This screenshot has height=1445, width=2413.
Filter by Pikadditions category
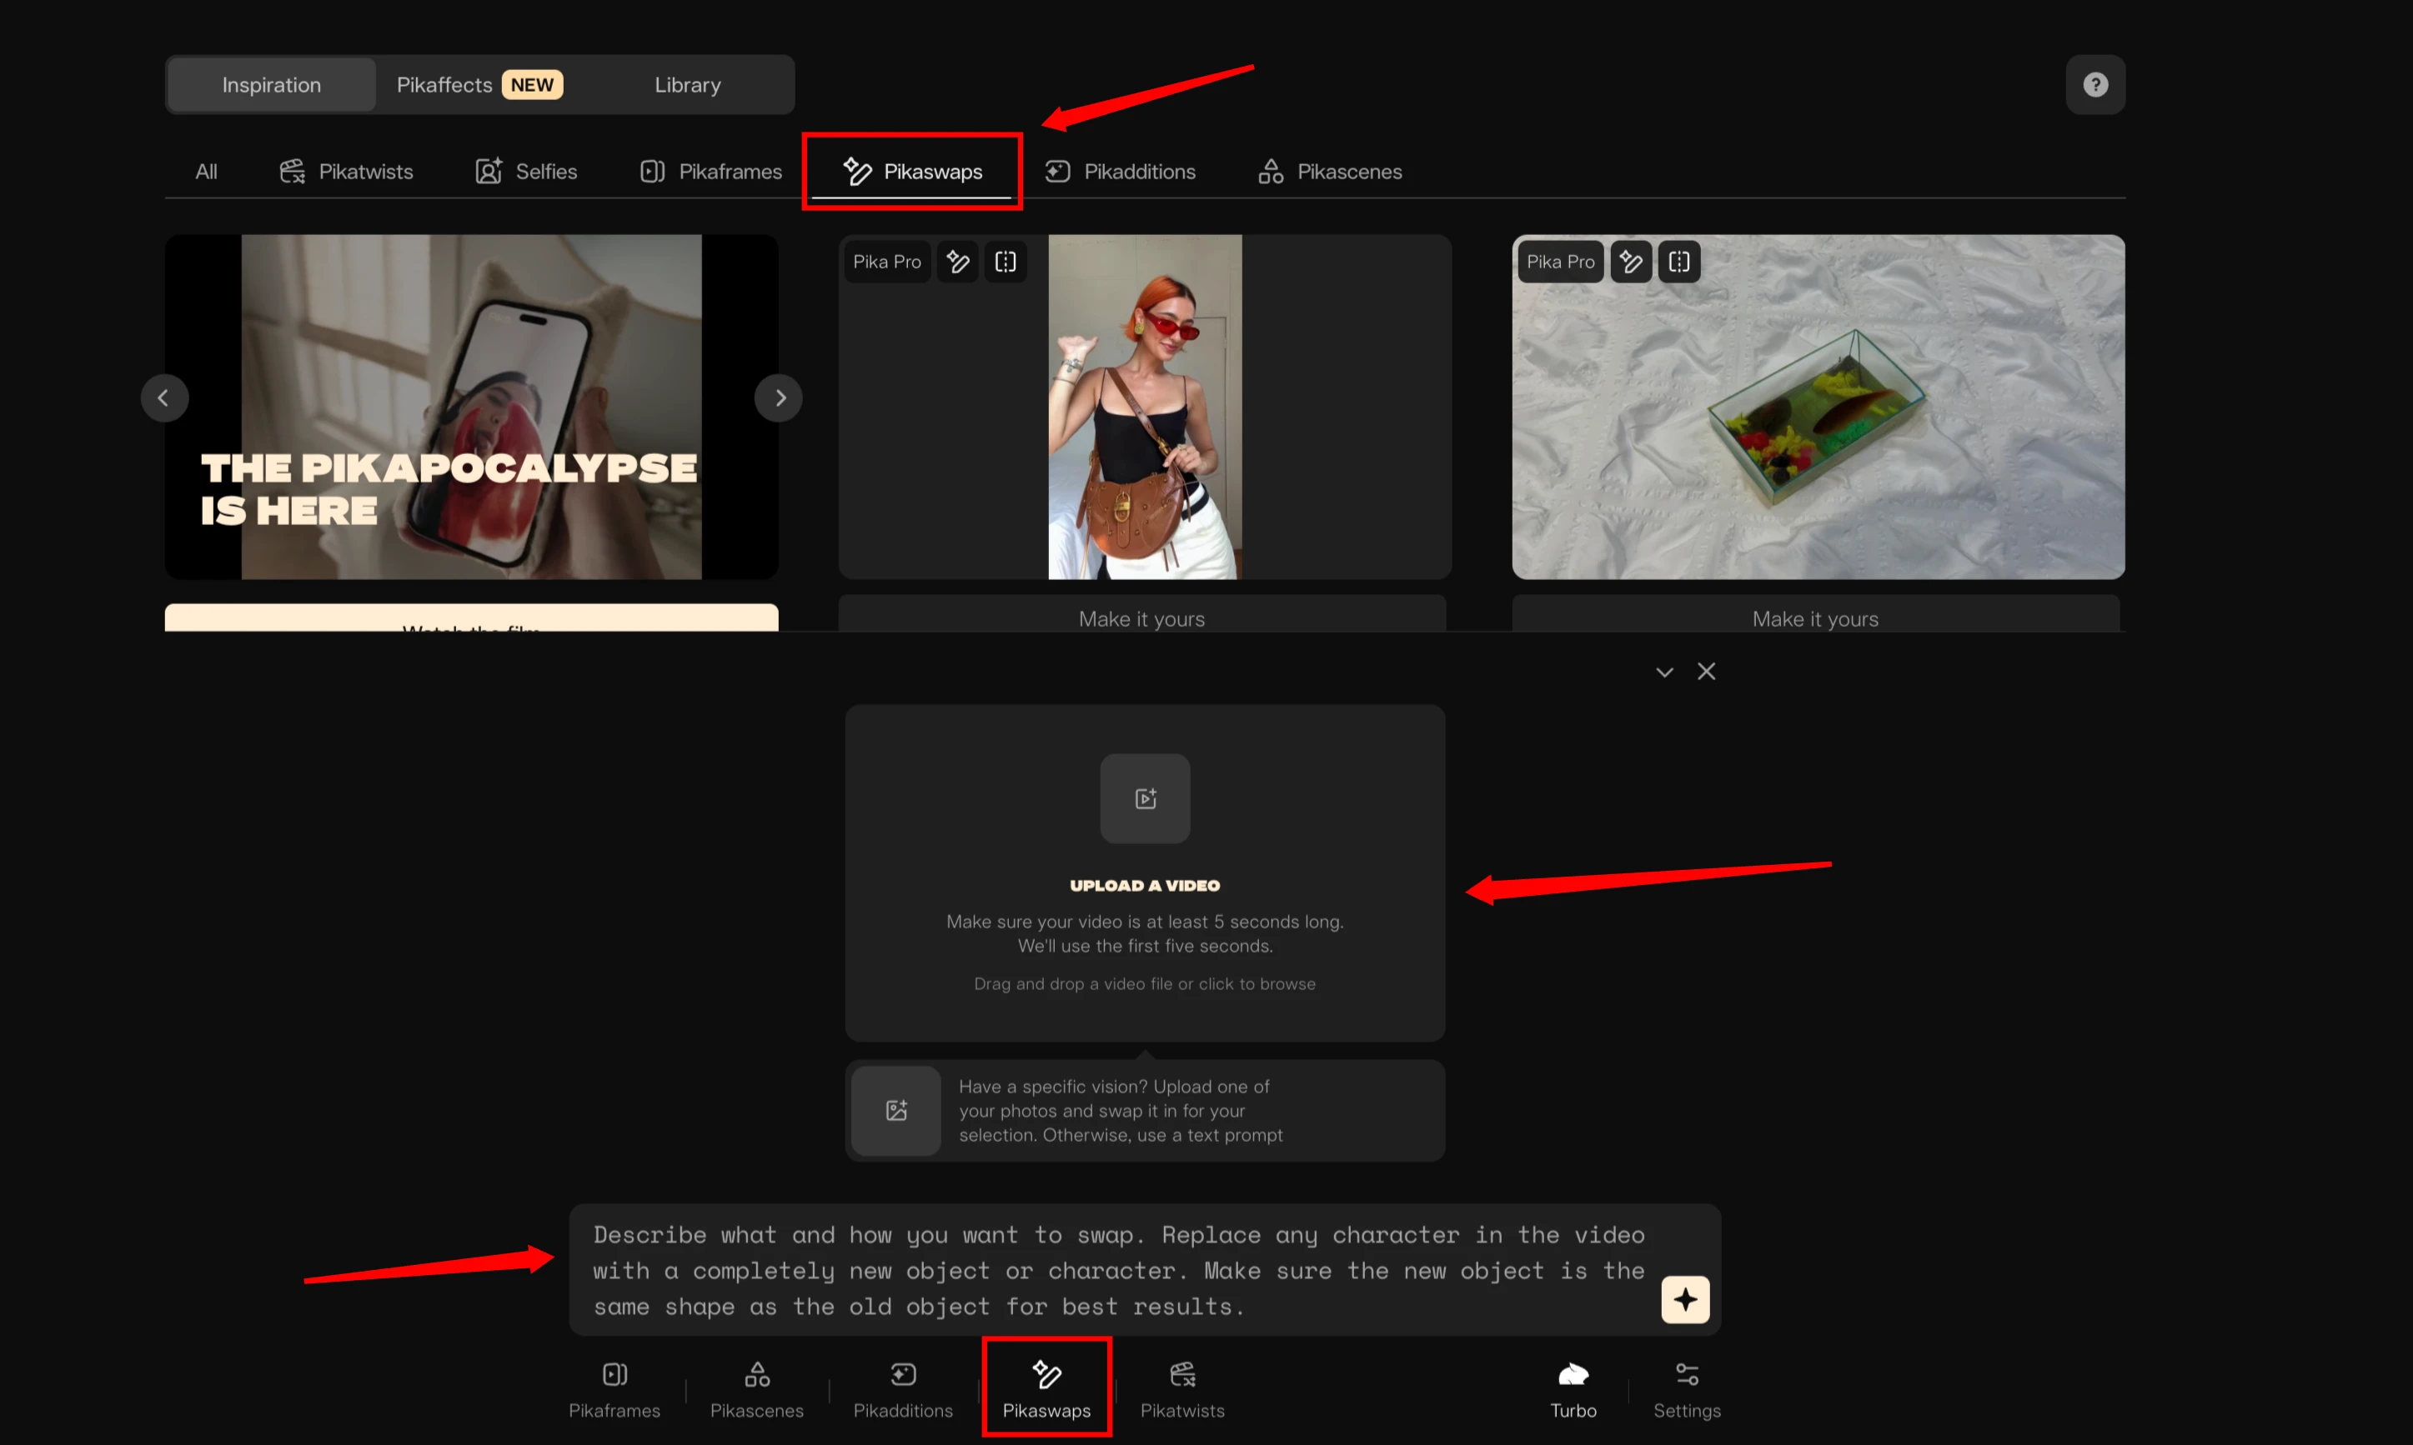(x=1121, y=172)
